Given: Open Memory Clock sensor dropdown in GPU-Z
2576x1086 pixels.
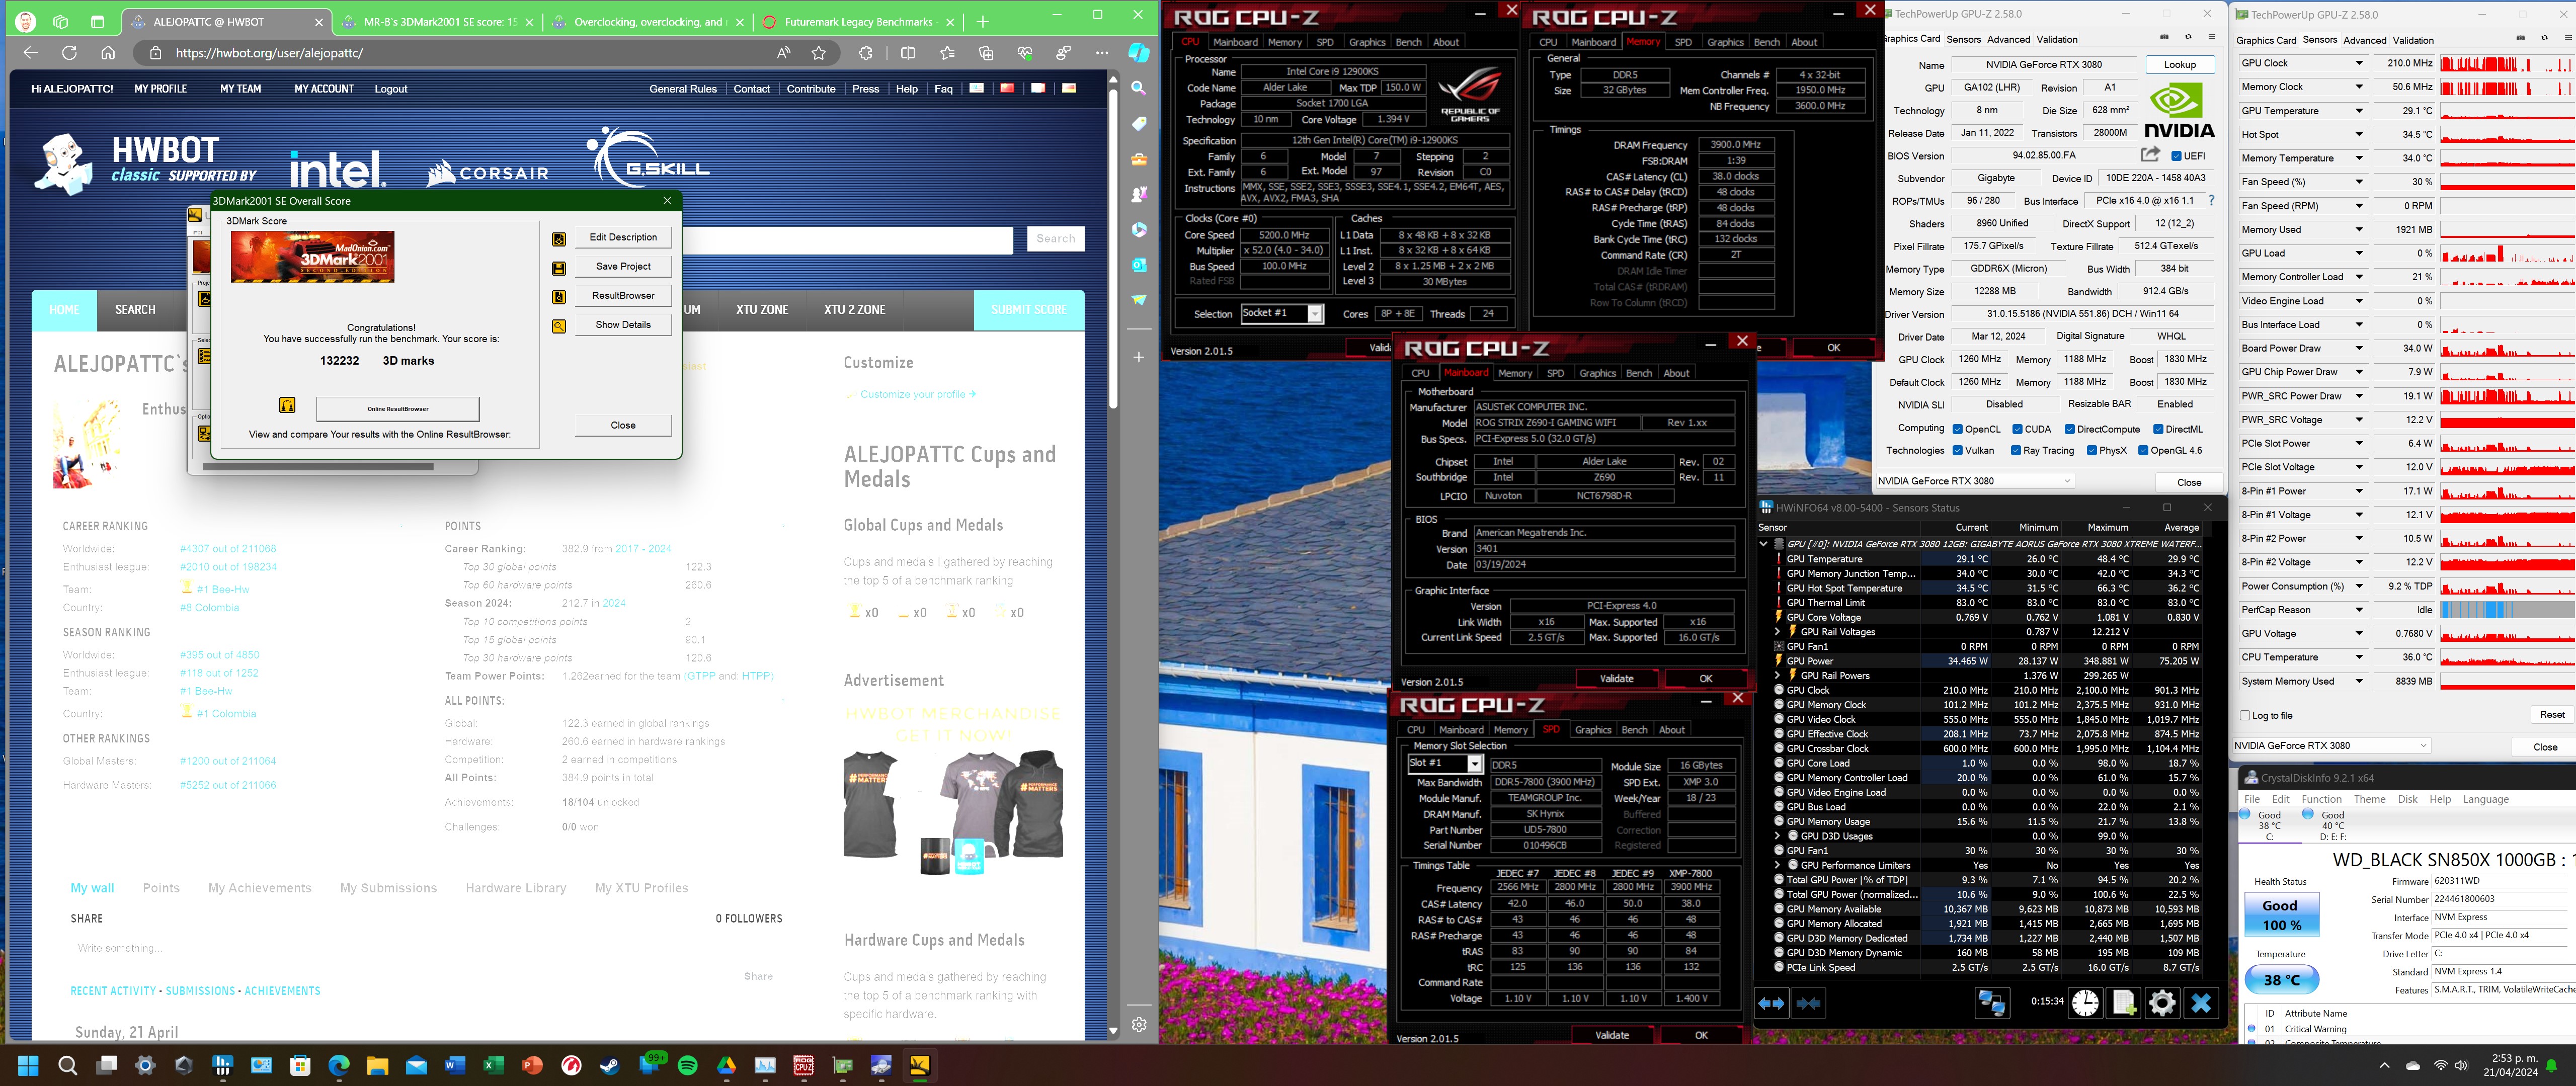Looking at the screenshot, I should point(2359,87).
